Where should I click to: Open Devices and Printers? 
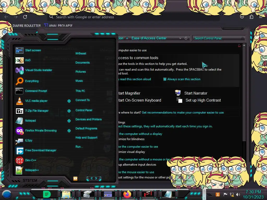88,119
